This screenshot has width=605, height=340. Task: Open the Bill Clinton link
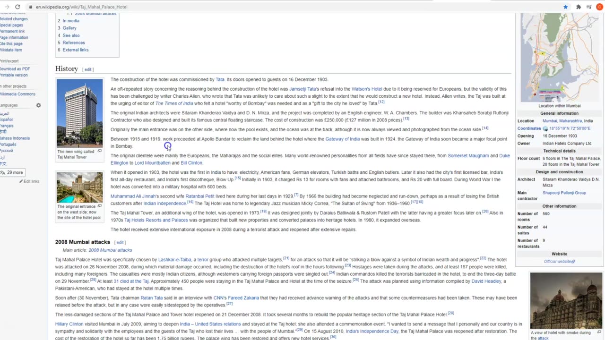(191, 163)
